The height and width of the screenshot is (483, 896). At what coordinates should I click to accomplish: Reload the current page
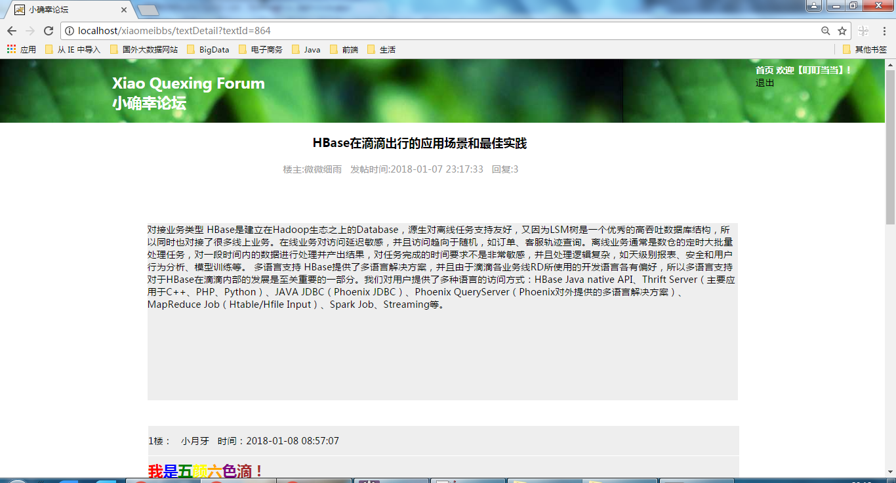49,31
